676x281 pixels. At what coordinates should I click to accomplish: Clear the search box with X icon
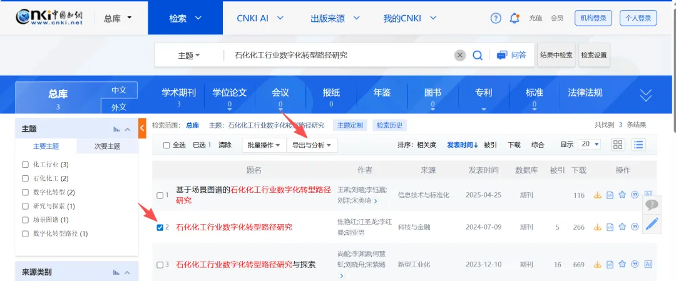[x=460, y=55]
